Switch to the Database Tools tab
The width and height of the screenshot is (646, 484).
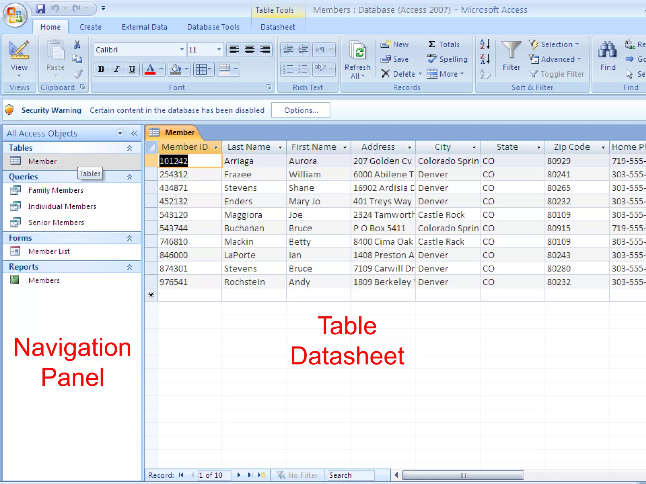(x=213, y=27)
